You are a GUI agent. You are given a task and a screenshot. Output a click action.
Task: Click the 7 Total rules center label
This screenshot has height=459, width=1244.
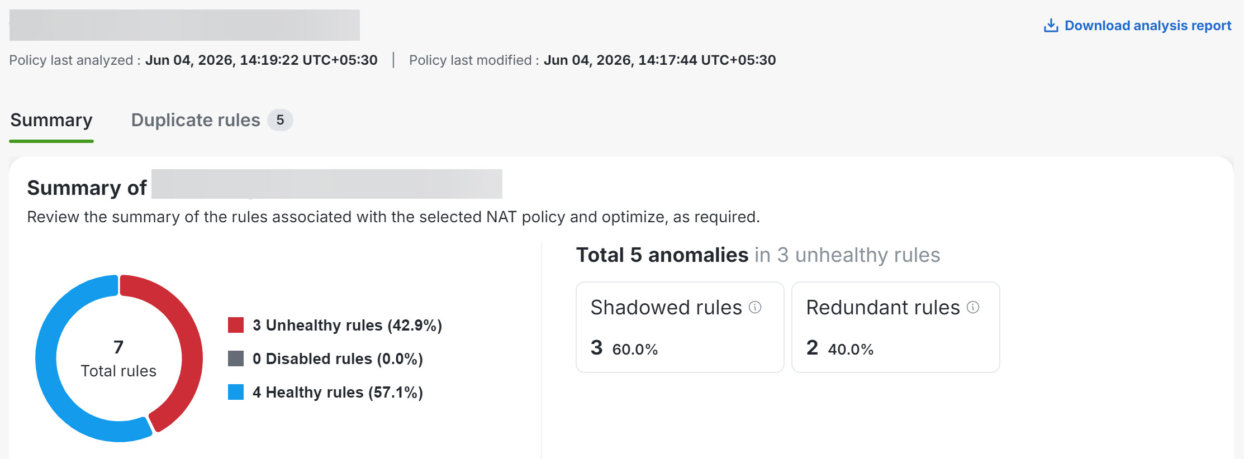point(118,358)
